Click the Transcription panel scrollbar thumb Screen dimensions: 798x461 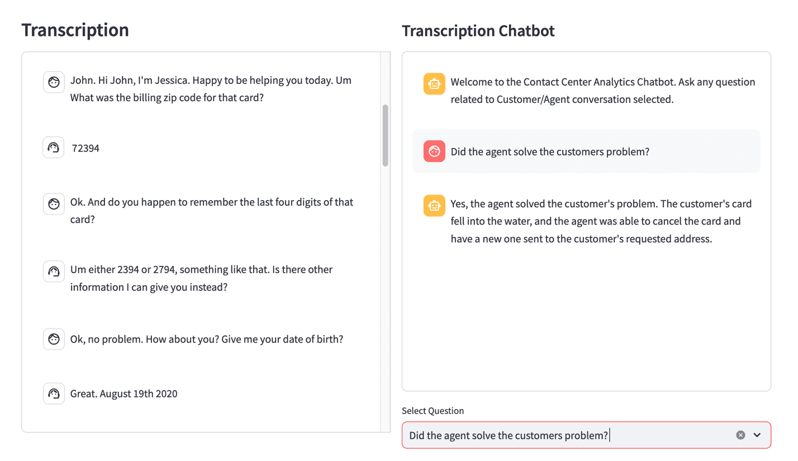(385, 135)
